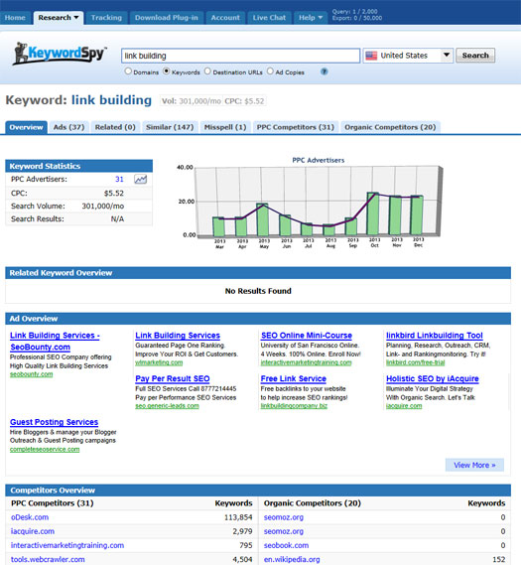Click the View More button
Image resolution: width=521 pixels, height=565 pixels.
pos(474,465)
